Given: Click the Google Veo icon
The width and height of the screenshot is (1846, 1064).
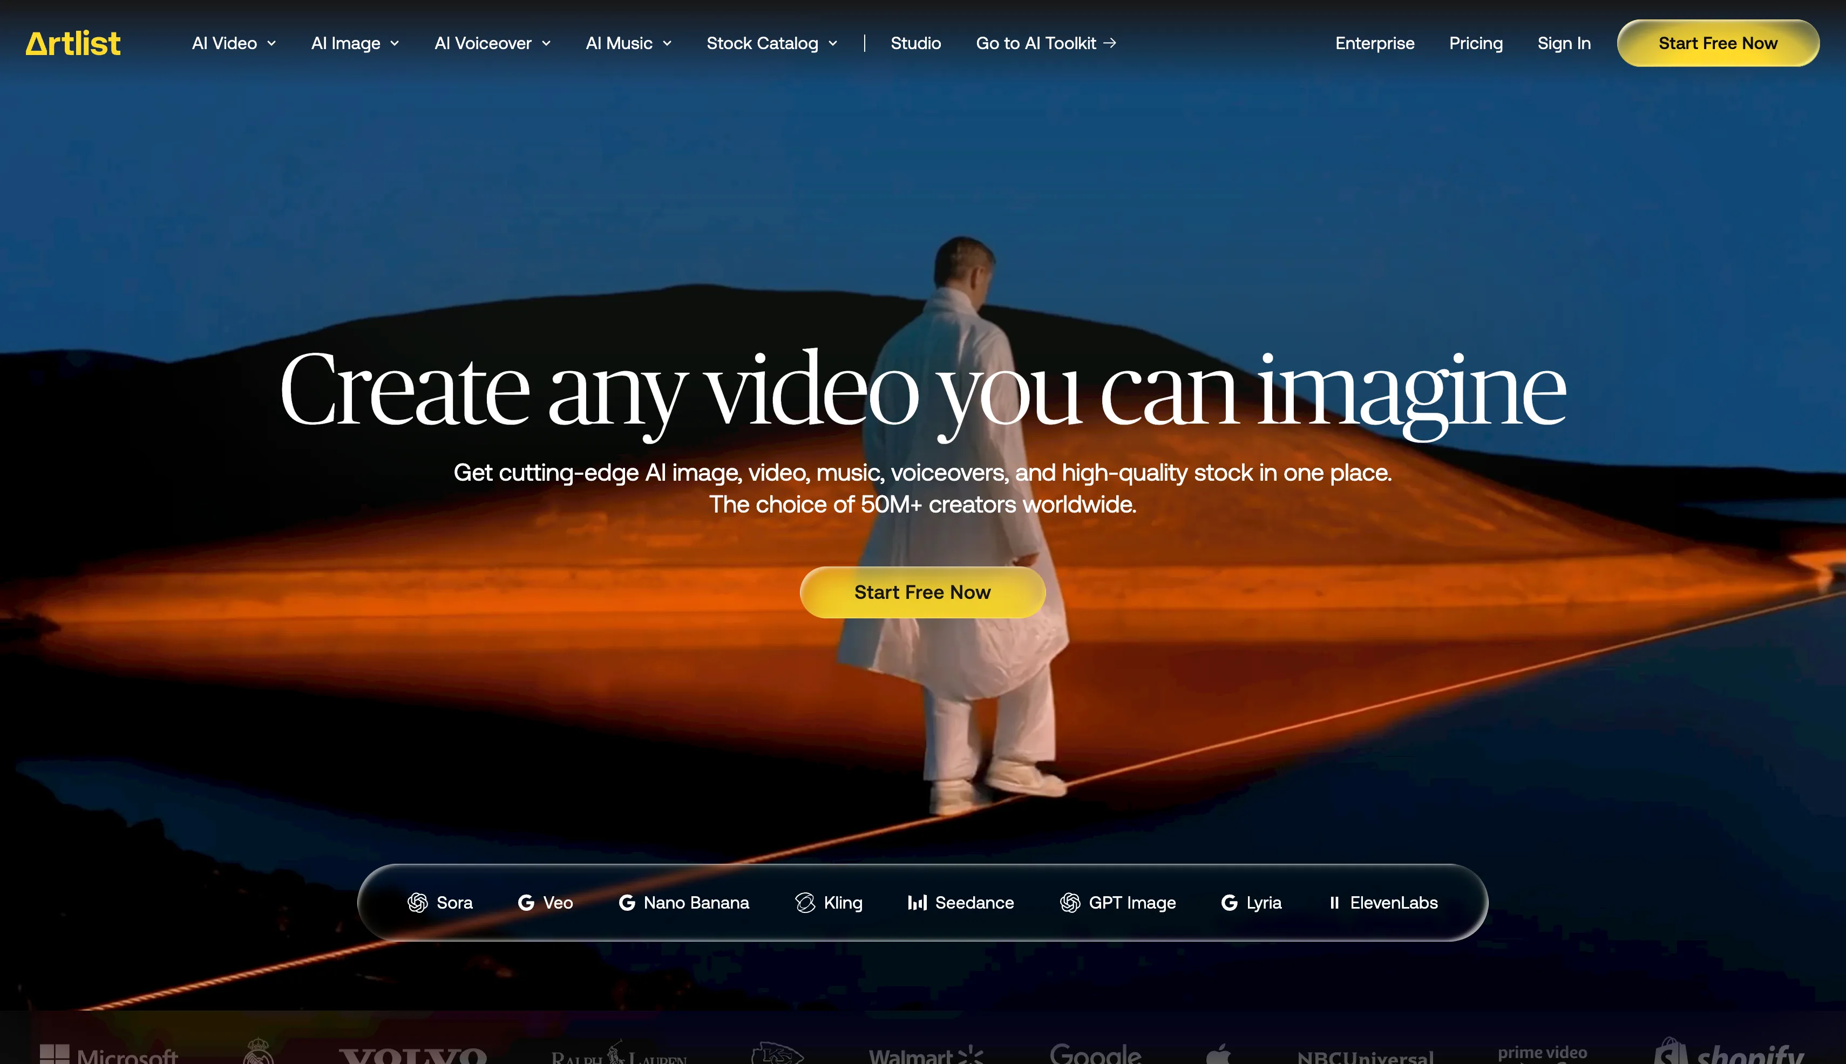Looking at the screenshot, I should click(x=526, y=903).
